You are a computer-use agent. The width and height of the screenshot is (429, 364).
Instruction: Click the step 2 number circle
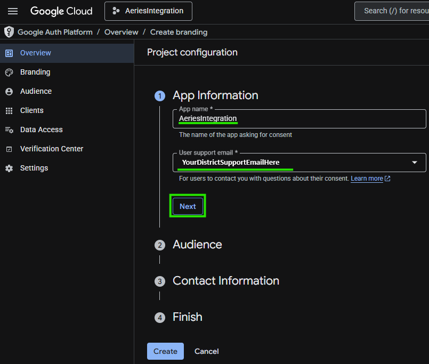pos(160,245)
